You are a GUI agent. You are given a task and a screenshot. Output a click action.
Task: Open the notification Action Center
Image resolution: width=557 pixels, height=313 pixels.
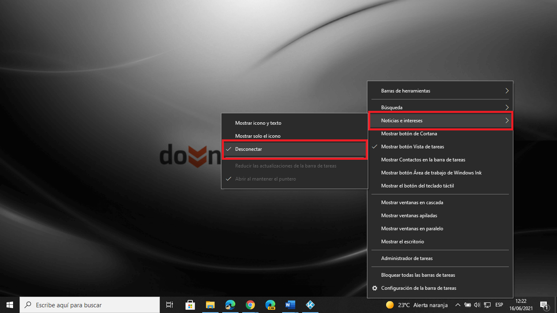544,305
